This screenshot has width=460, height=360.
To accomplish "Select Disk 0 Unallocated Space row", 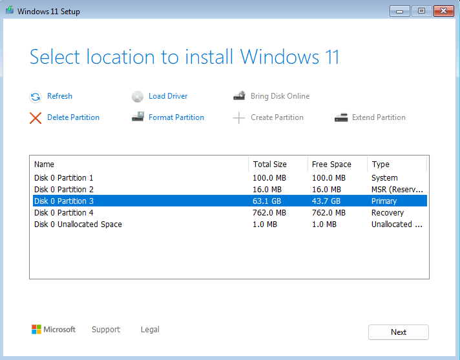I will pyautogui.click(x=230, y=225).
